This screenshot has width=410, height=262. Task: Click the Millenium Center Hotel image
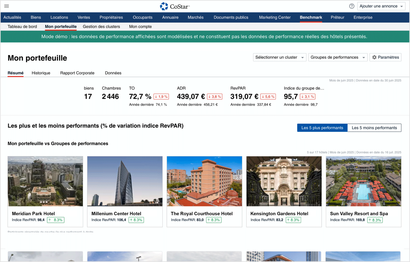pyautogui.click(x=125, y=181)
